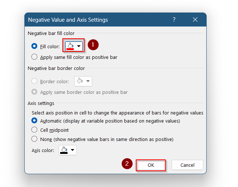Click the red annotation circle number 2
238x187 pixels.
tap(127, 164)
